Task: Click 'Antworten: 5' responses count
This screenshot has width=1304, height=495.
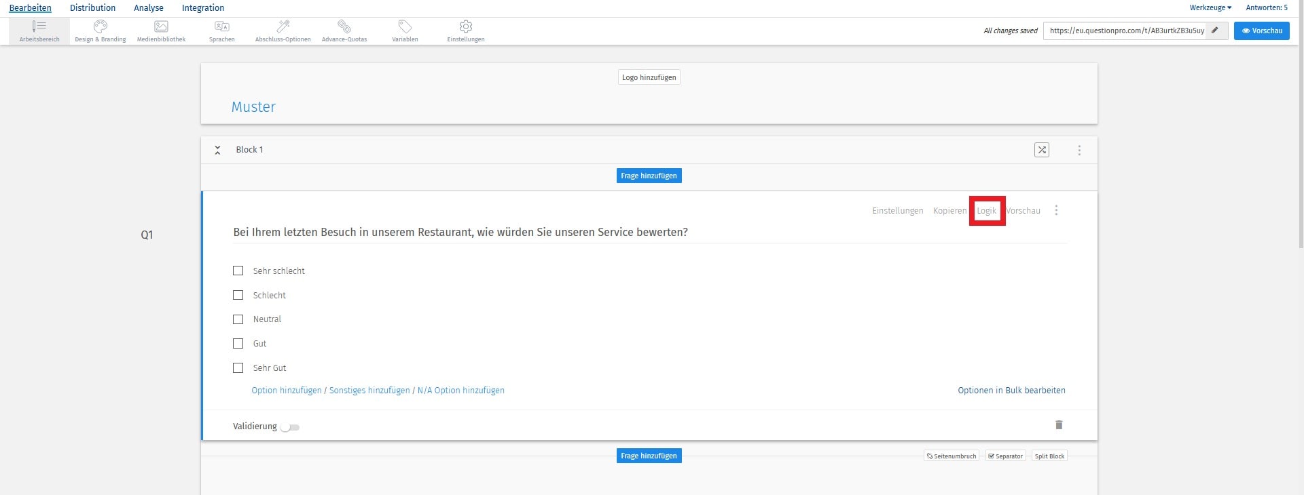Action: point(1267,8)
